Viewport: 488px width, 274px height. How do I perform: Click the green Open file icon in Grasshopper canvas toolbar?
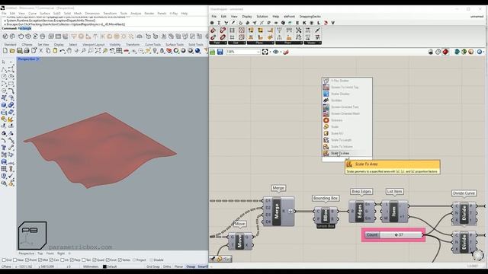(212, 52)
